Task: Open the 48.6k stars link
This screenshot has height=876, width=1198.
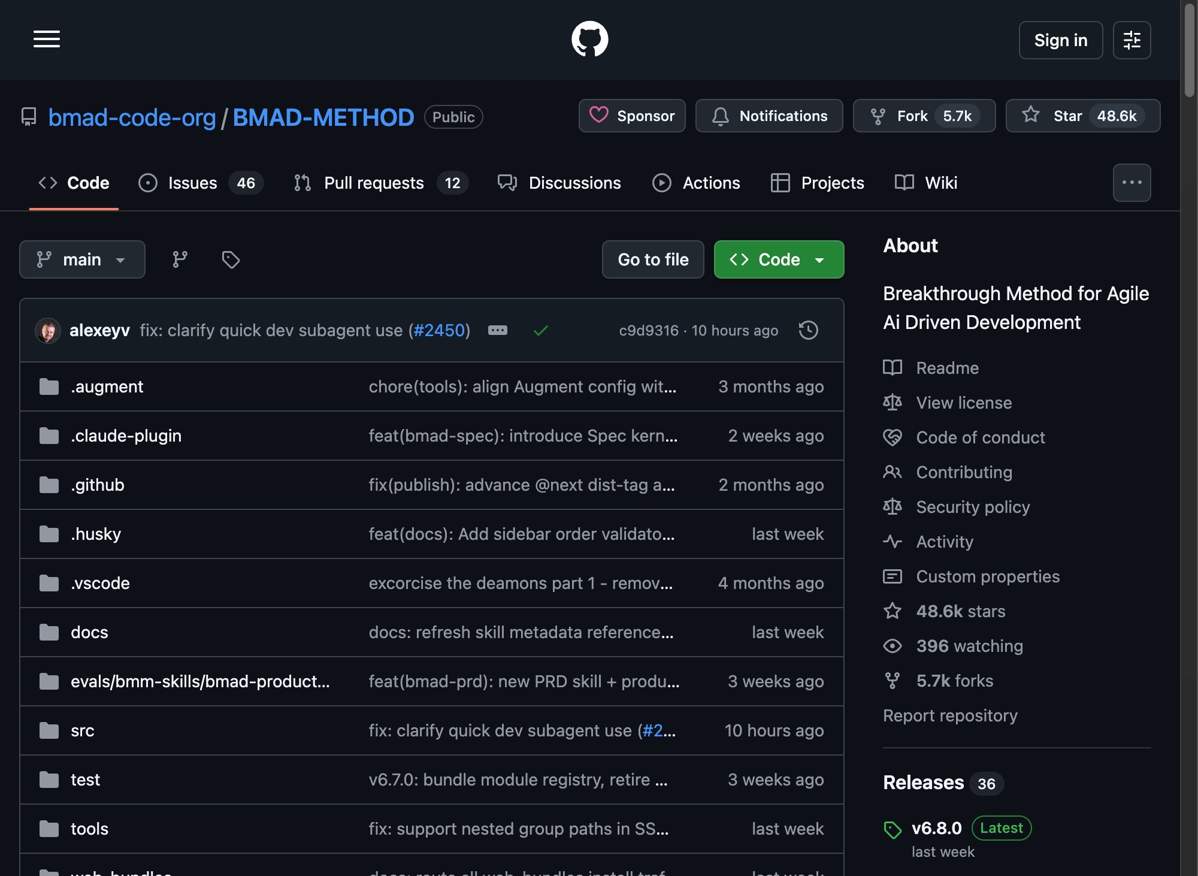Action: pos(961,611)
